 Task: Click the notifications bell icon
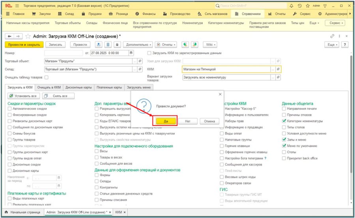pyautogui.click(x=291, y=6)
